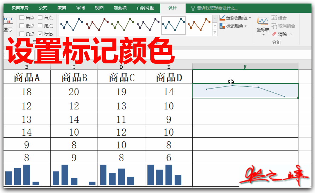
Task: Select cell with value 19
Action: [x=121, y=91]
